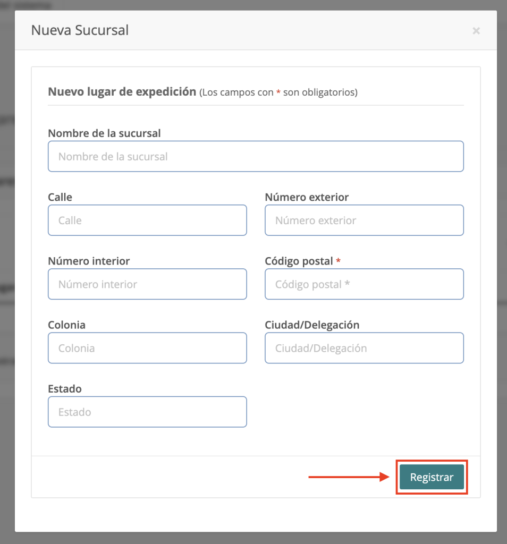Focus the required Código postal input box

pyautogui.click(x=364, y=284)
